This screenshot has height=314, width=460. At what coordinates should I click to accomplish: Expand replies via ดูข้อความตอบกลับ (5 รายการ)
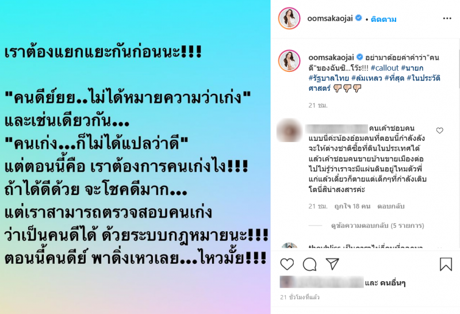click(x=377, y=225)
